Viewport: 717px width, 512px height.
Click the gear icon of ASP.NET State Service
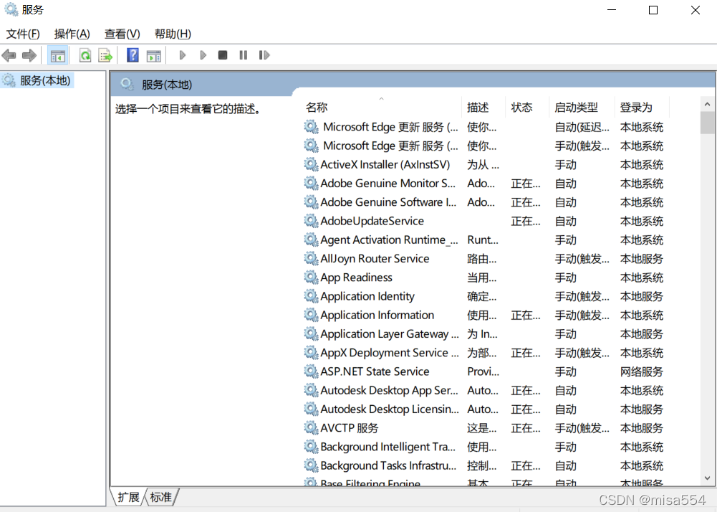click(x=311, y=371)
